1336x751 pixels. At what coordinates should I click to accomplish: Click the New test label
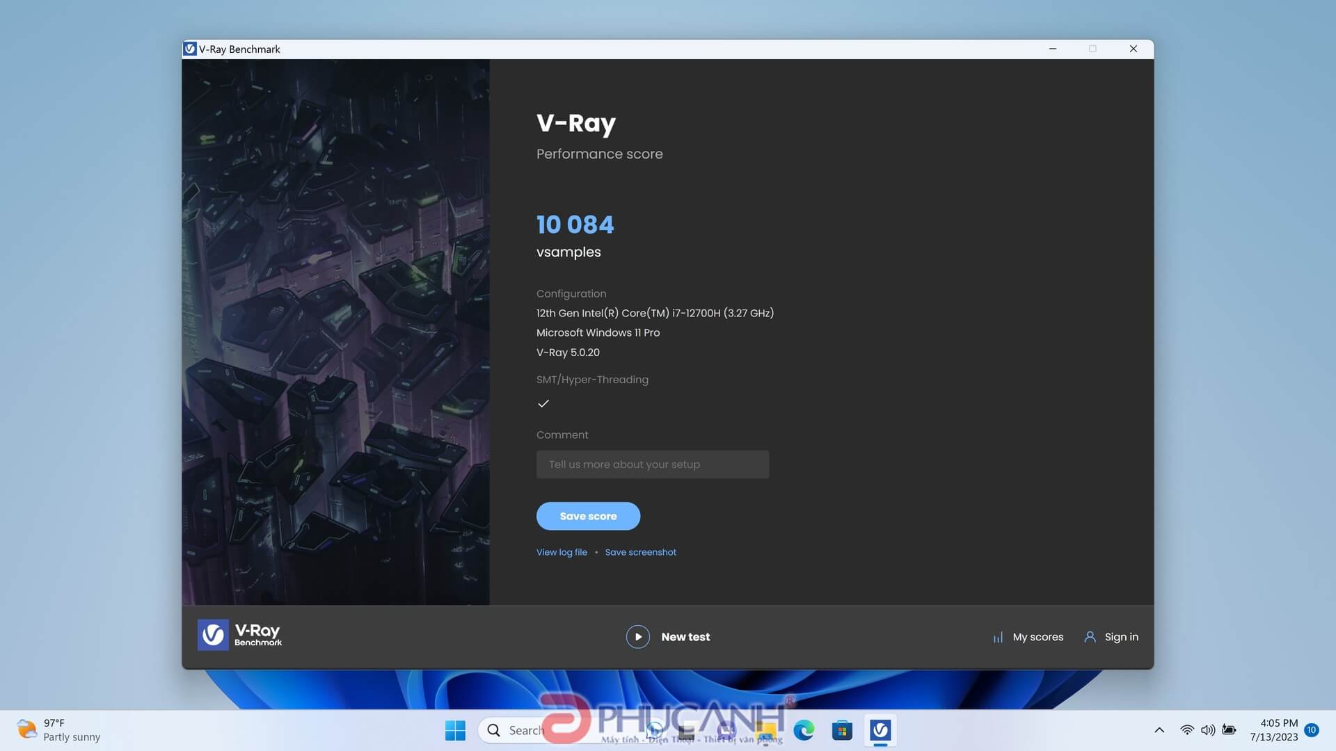685,637
